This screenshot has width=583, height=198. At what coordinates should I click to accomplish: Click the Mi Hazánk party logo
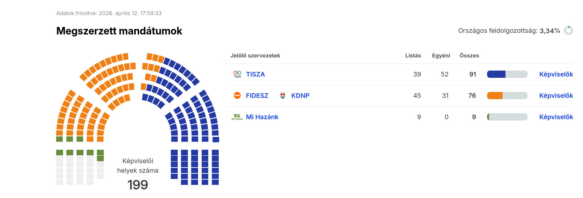(237, 117)
